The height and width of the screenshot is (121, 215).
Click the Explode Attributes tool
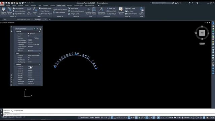(x=4, y=11)
